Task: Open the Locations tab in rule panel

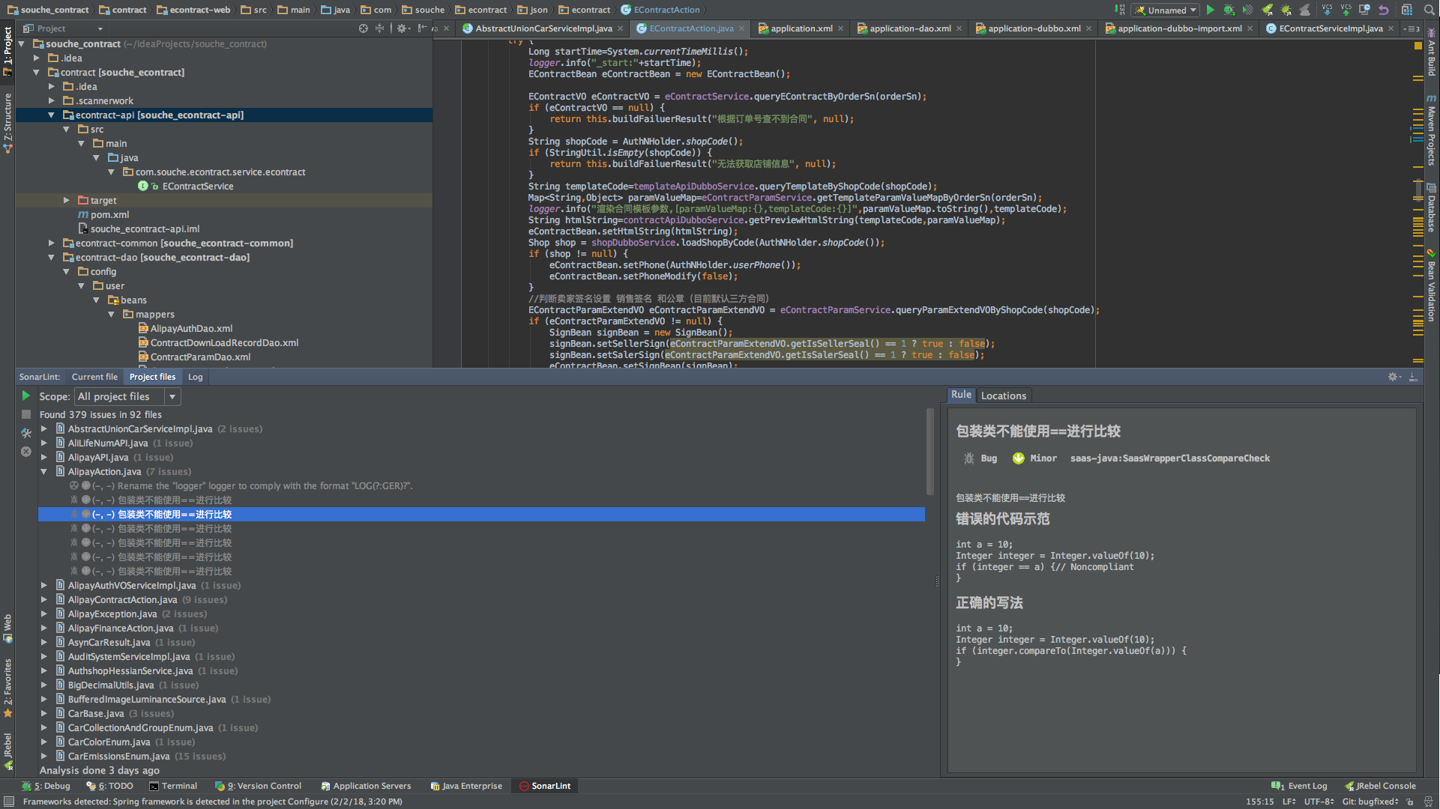Action: pos(1003,396)
